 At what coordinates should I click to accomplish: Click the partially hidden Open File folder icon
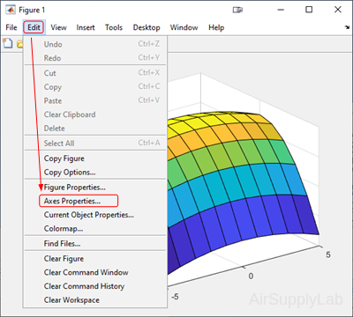click(19, 44)
